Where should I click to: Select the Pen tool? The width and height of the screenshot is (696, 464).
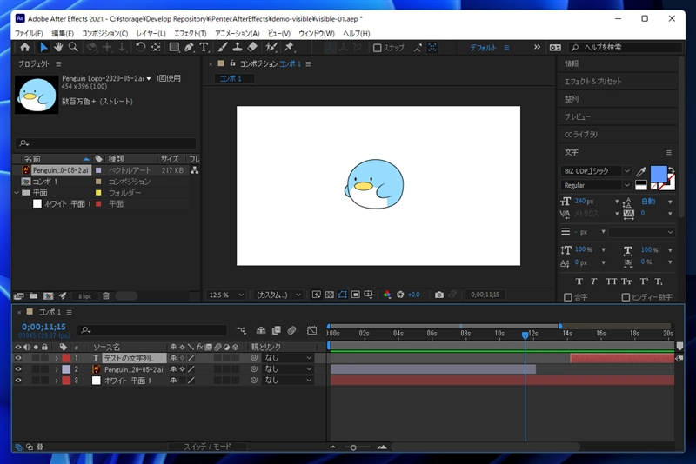click(189, 47)
